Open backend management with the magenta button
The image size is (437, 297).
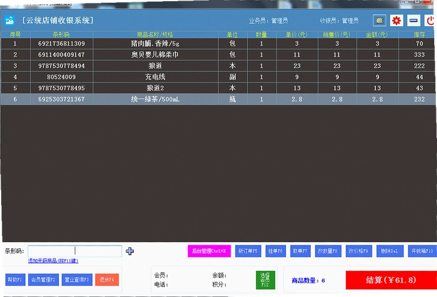pos(209,251)
